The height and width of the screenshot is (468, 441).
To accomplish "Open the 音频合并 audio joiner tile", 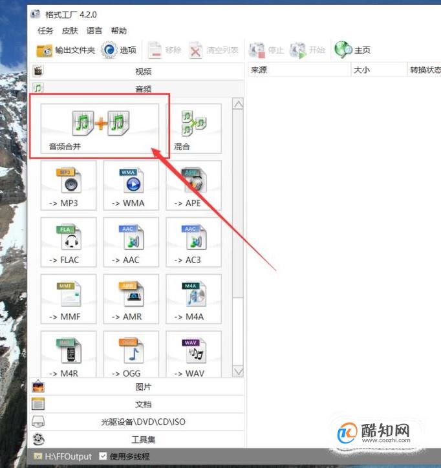I will [x=100, y=129].
